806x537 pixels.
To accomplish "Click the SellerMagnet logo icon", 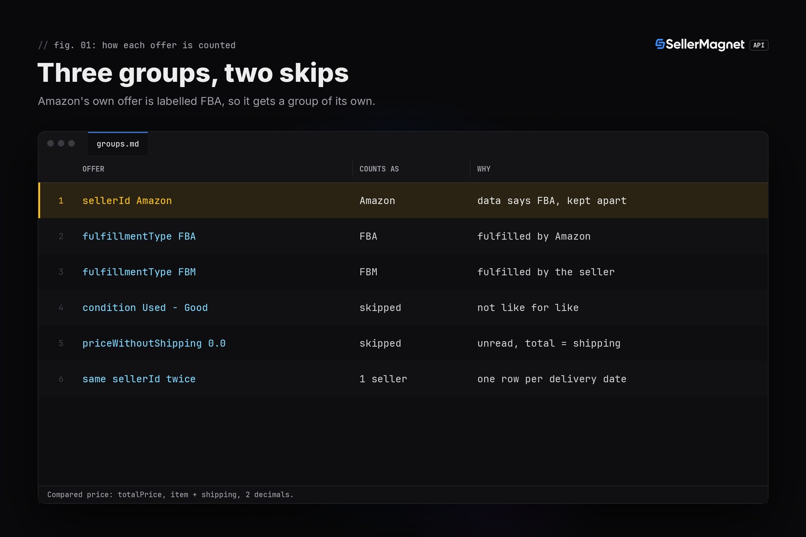I will [660, 45].
